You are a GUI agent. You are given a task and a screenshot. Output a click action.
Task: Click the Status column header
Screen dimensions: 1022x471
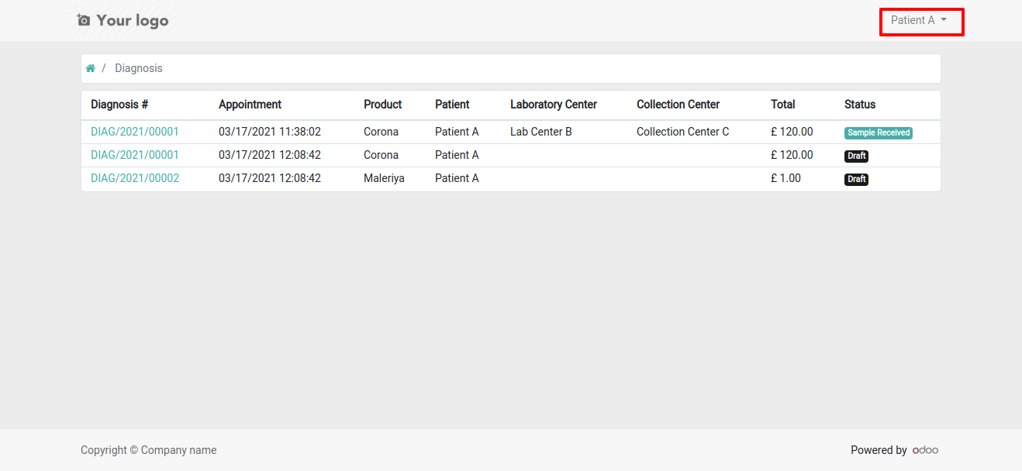(x=860, y=105)
